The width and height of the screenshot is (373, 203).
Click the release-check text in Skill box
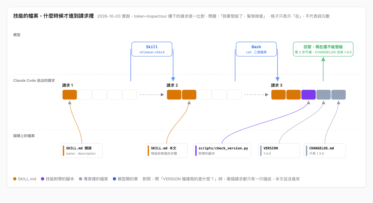pos(152,52)
